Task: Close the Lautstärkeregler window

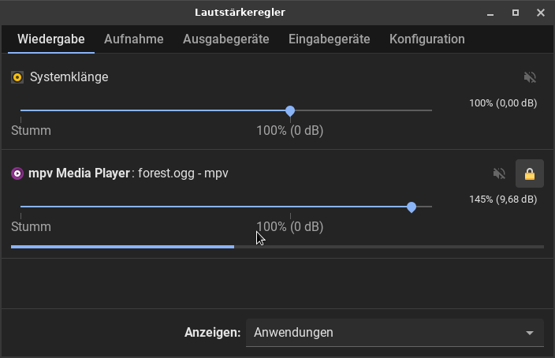Action: (x=540, y=13)
